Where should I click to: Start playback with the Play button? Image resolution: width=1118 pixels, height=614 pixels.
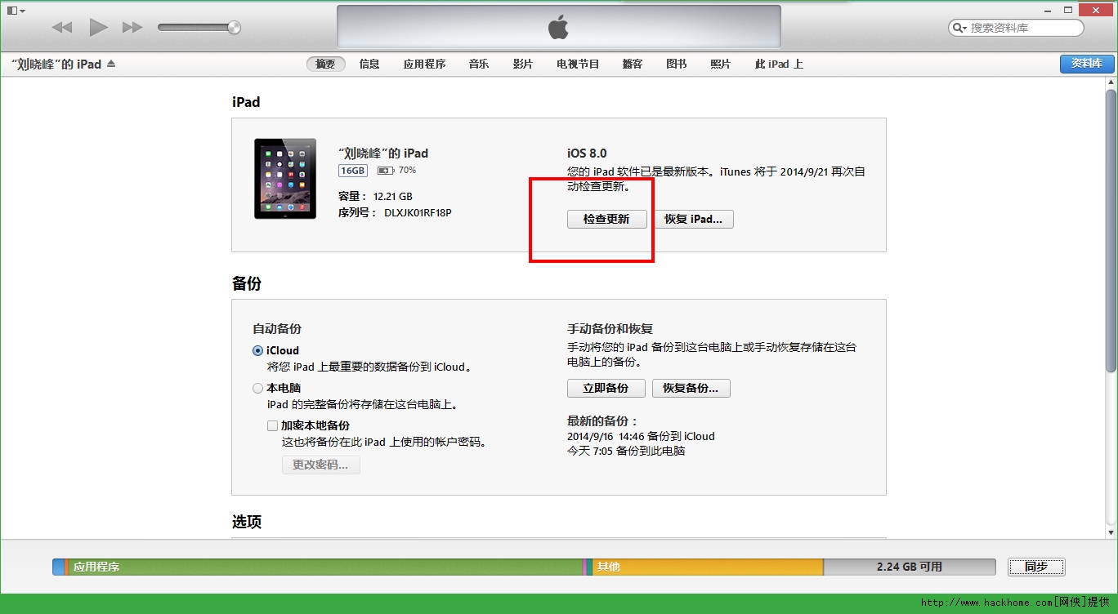pyautogui.click(x=98, y=28)
